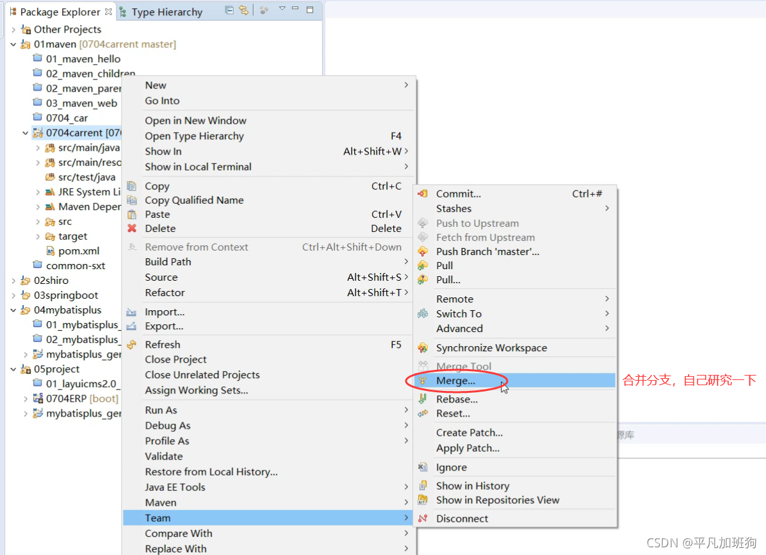Switch to the Type Hierarchy tab

pos(161,12)
